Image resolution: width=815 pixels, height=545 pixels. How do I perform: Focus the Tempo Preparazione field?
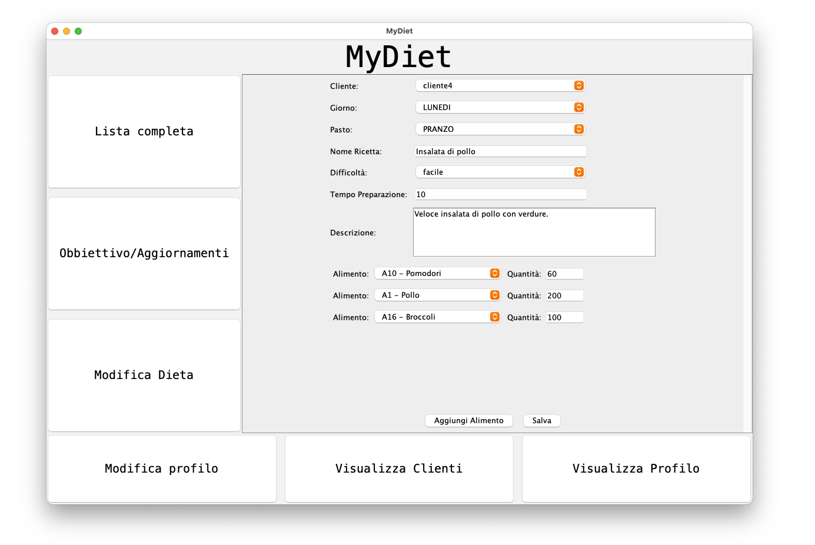pos(500,195)
